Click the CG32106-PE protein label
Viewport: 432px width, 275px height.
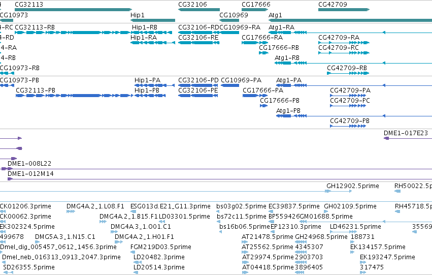198,90
